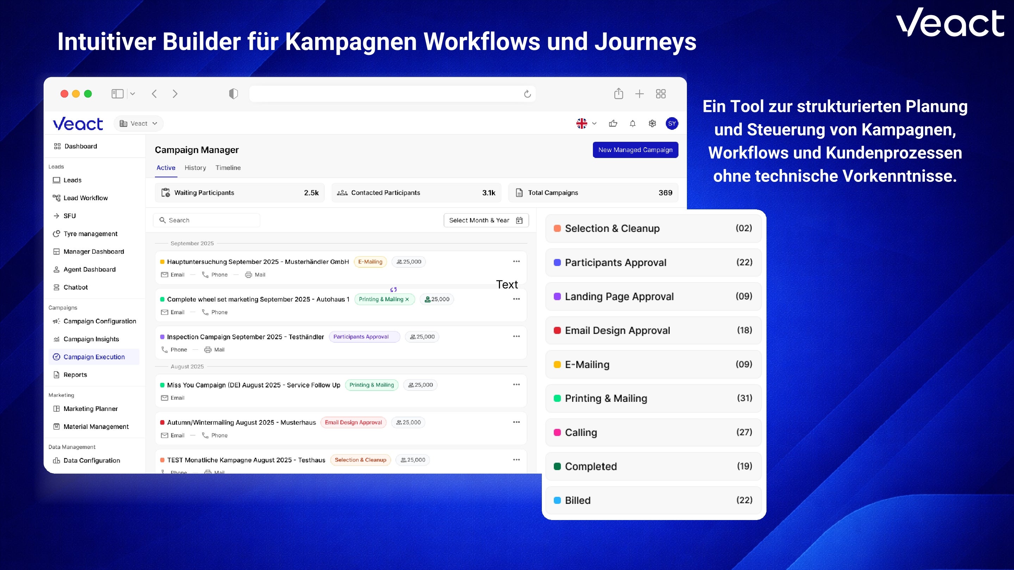Open more options for Hauptuntersuchung campaign
Screen dimensions: 1014x570
click(516, 261)
